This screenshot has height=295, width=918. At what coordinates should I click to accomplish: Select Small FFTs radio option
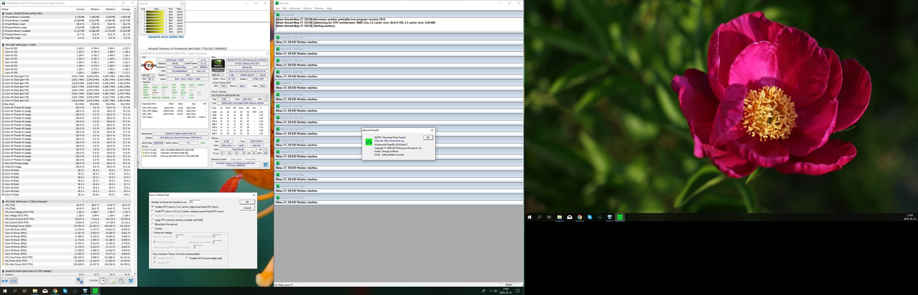pyautogui.click(x=153, y=211)
